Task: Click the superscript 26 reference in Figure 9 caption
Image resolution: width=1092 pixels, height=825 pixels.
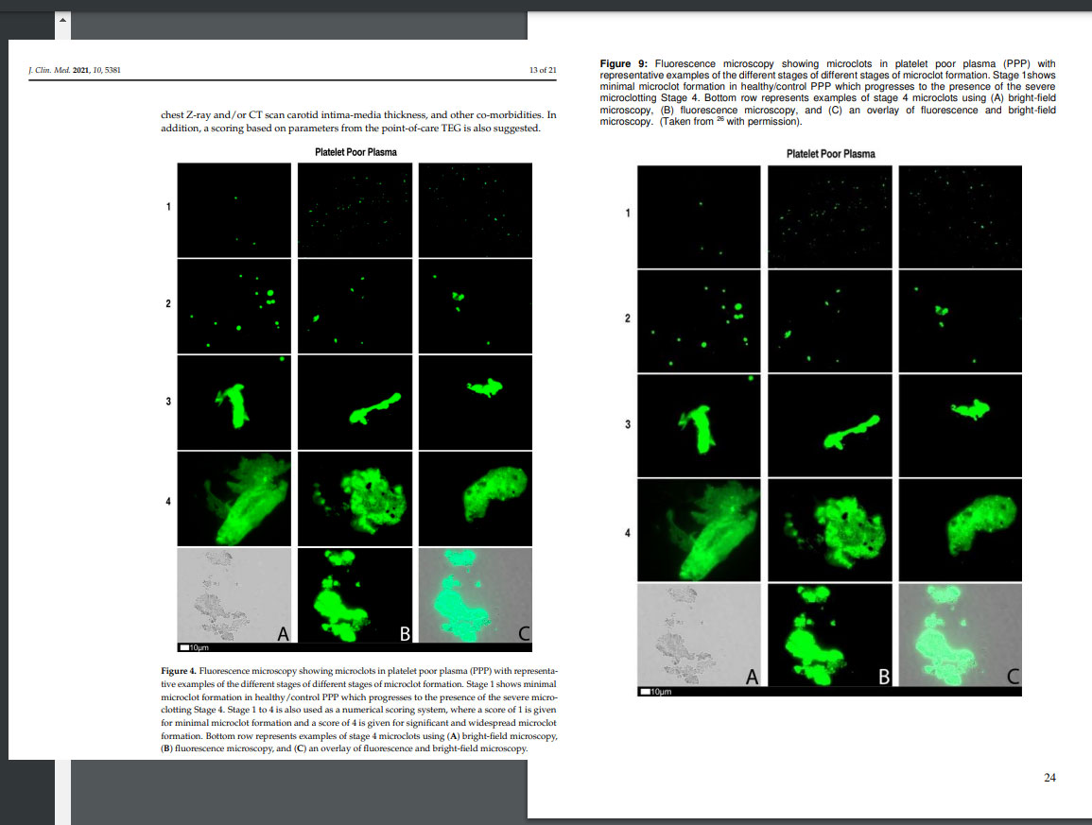Action: (x=718, y=120)
